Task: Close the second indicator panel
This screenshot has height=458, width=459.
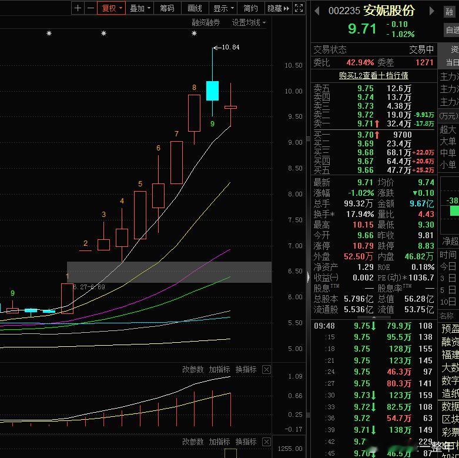Action: click(266, 442)
